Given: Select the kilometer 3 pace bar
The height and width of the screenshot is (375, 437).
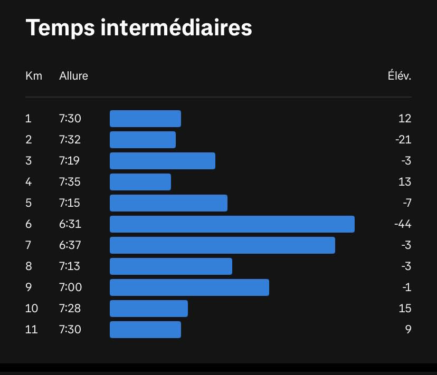Looking at the screenshot, I should (163, 161).
